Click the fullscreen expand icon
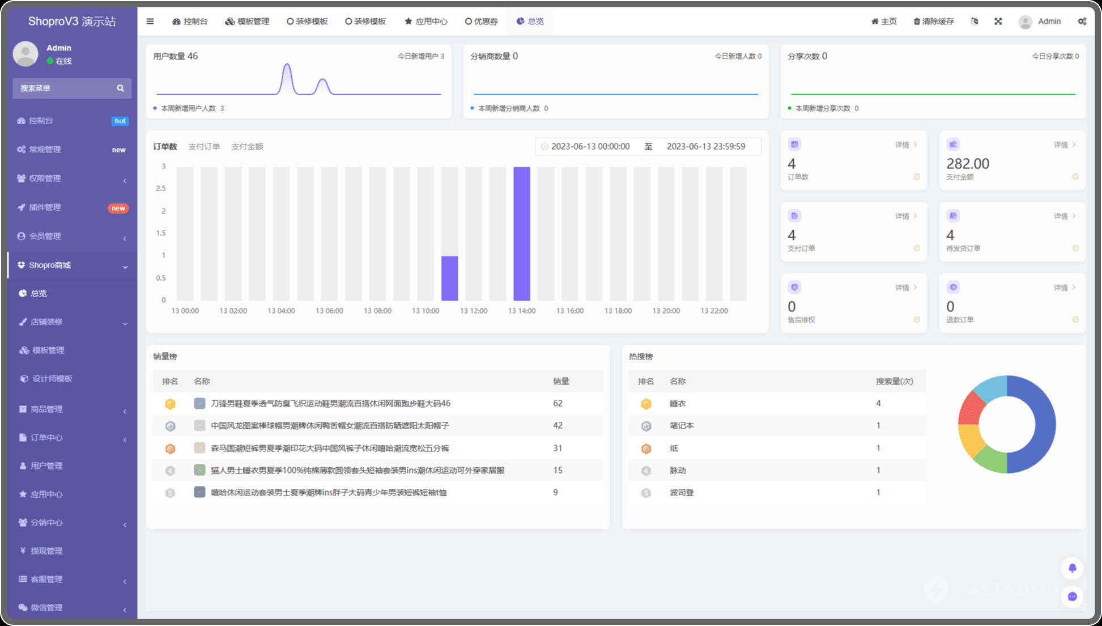This screenshot has height=626, width=1102. point(998,22)
